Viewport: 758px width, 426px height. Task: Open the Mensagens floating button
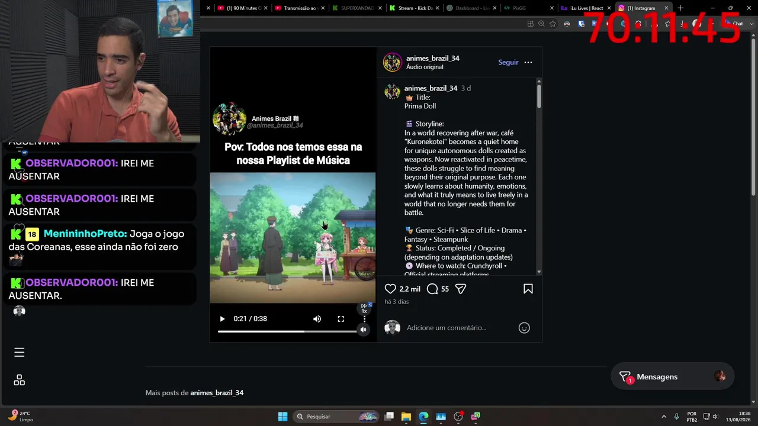[x=673, y=377]
